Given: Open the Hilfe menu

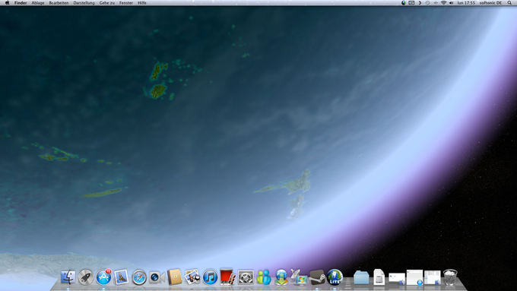Looking at the screenshot, I should (142, 2).
